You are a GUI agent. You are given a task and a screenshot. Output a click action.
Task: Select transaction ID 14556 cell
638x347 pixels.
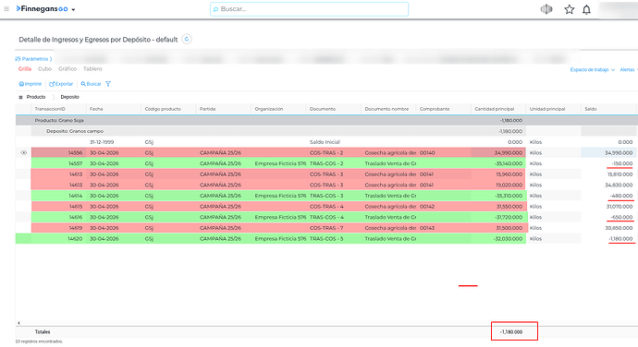tap(58, 153)
